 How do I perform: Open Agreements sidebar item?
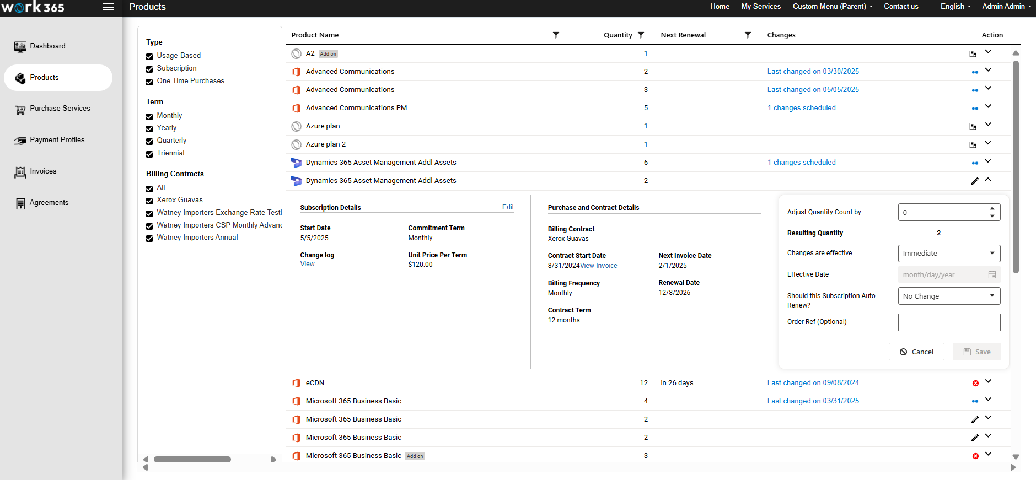[49, 203]
